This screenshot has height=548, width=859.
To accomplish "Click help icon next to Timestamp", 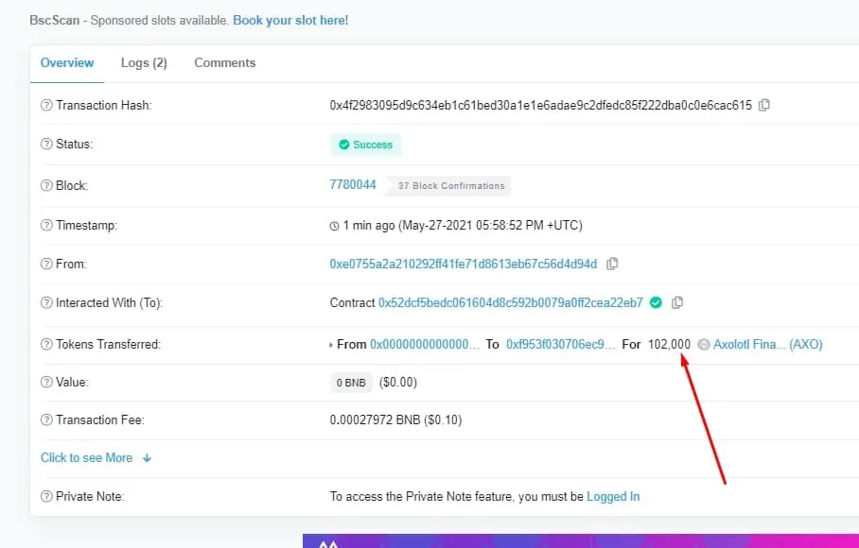I will click(x=46, y=225).
